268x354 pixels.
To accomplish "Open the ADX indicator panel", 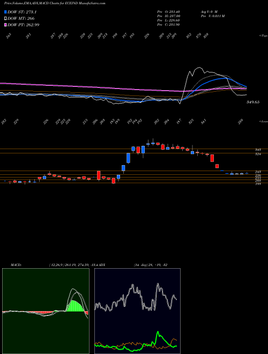I will (137, 311).
